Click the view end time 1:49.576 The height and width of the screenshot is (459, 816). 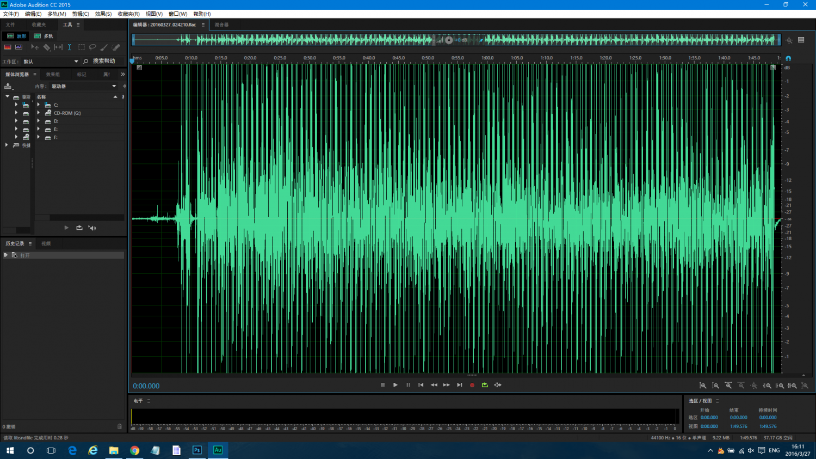coord(738,426)
